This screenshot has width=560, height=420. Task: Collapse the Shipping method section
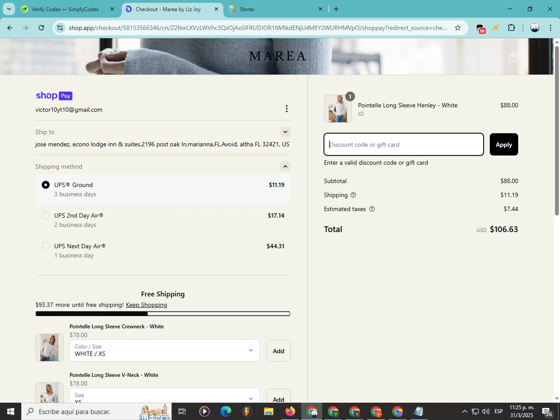coord(285,167)
